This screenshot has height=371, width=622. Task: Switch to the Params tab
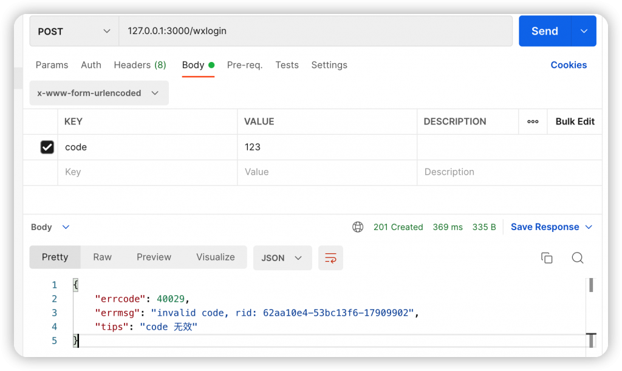[52, 65]
